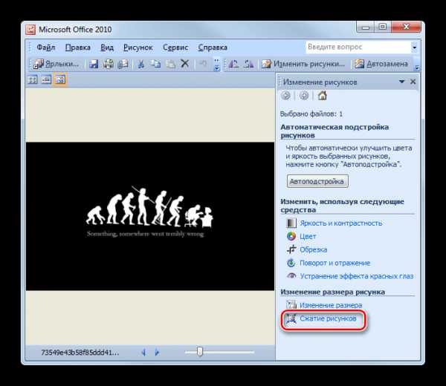Viewport: 446px width, 386px height.
Task: Click the compress pictures icon
Action: point(291,318)
